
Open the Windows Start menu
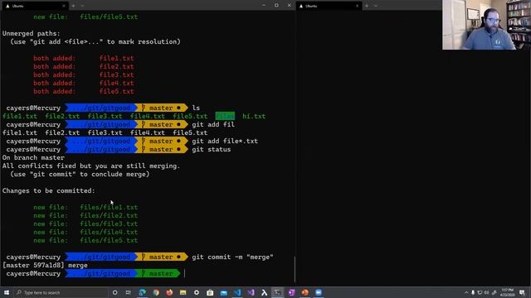(x=7, y=292)
